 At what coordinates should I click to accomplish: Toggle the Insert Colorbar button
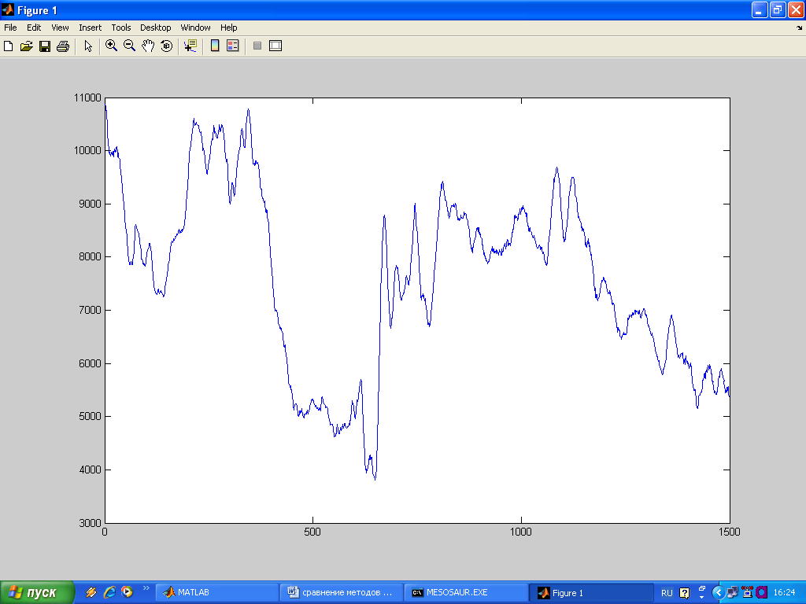point(215,46)
